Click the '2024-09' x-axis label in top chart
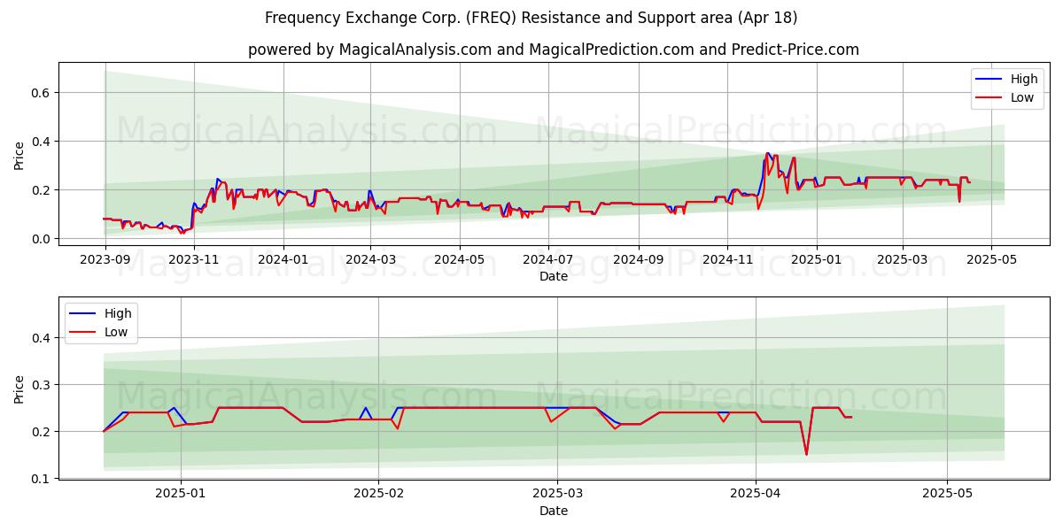The height and width of the screenshot is (531, 1063). [x=638, y=259]
